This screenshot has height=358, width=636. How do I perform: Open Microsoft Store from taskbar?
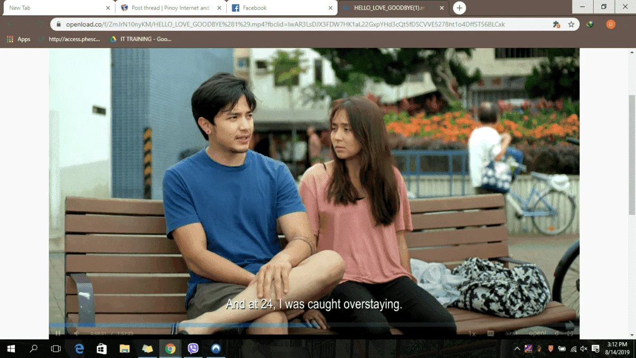pos(102,348)
